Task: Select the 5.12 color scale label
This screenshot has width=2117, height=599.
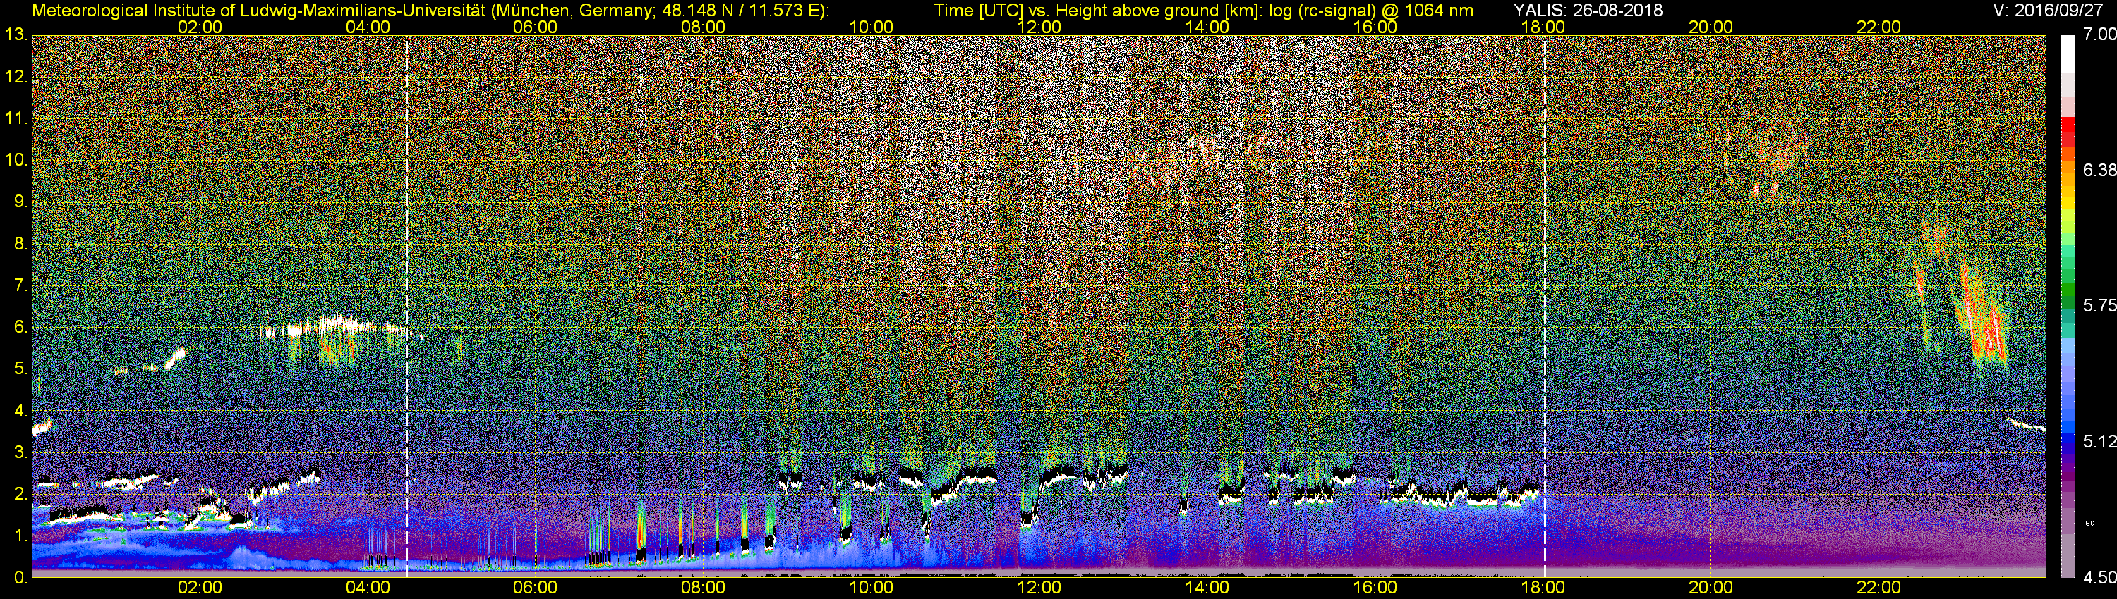Action: coord(2099,443)
